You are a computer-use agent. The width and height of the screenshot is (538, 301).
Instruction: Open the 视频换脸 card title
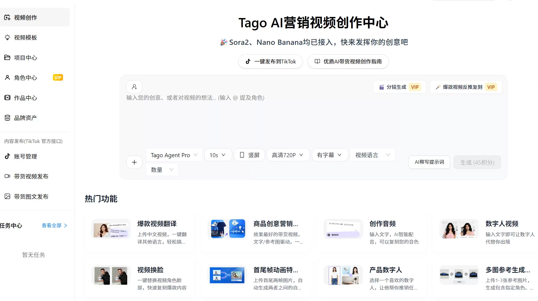coord(150,270)
